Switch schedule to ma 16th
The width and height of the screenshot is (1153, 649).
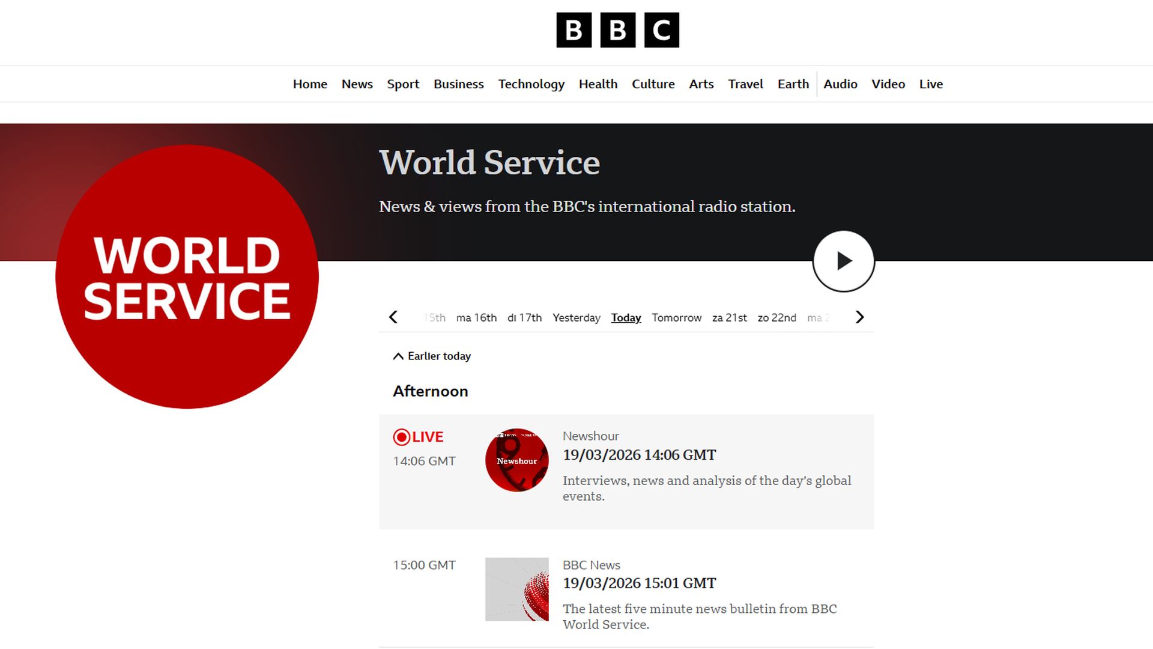click(x=476, y=318)
